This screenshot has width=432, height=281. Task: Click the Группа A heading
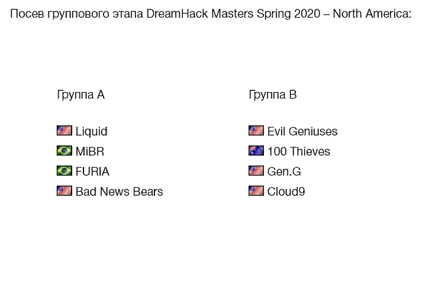(80, 95)
